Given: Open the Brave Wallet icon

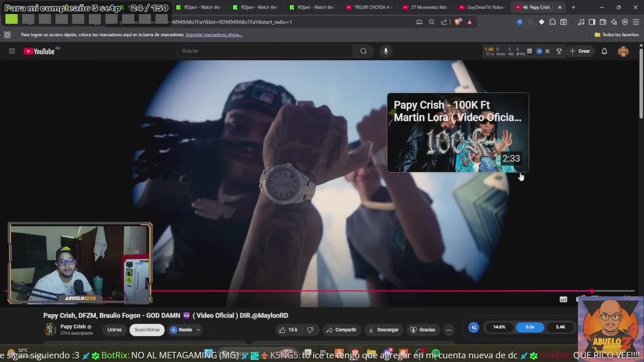Looking at the screenshot, I should (603, 22).
